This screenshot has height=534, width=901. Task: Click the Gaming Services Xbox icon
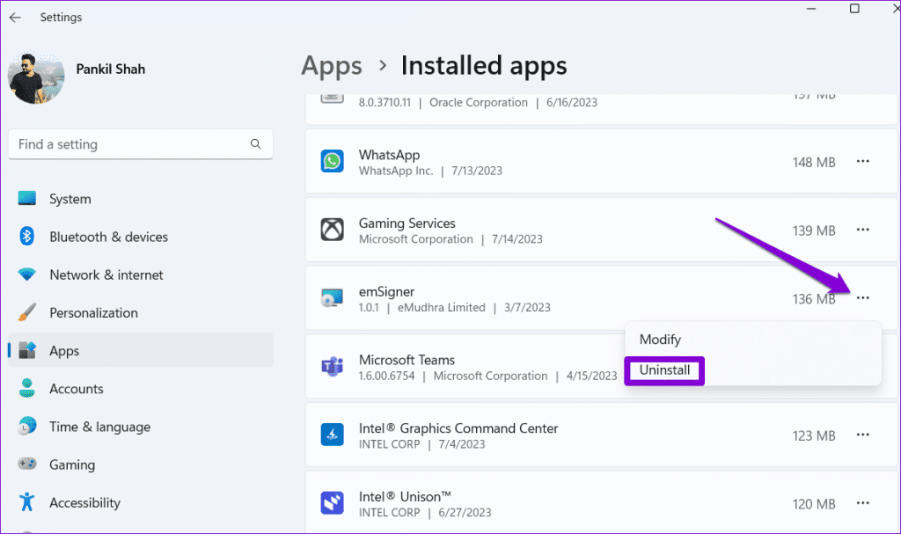point(332,230)
